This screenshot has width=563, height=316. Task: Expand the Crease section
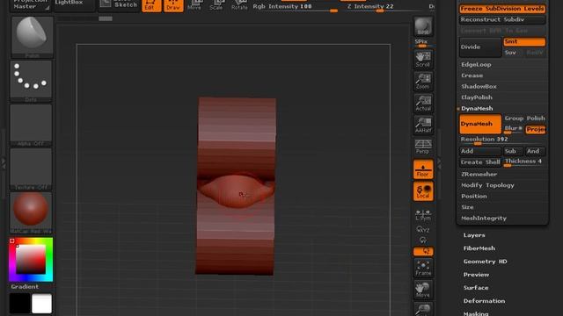click(472, 75)
